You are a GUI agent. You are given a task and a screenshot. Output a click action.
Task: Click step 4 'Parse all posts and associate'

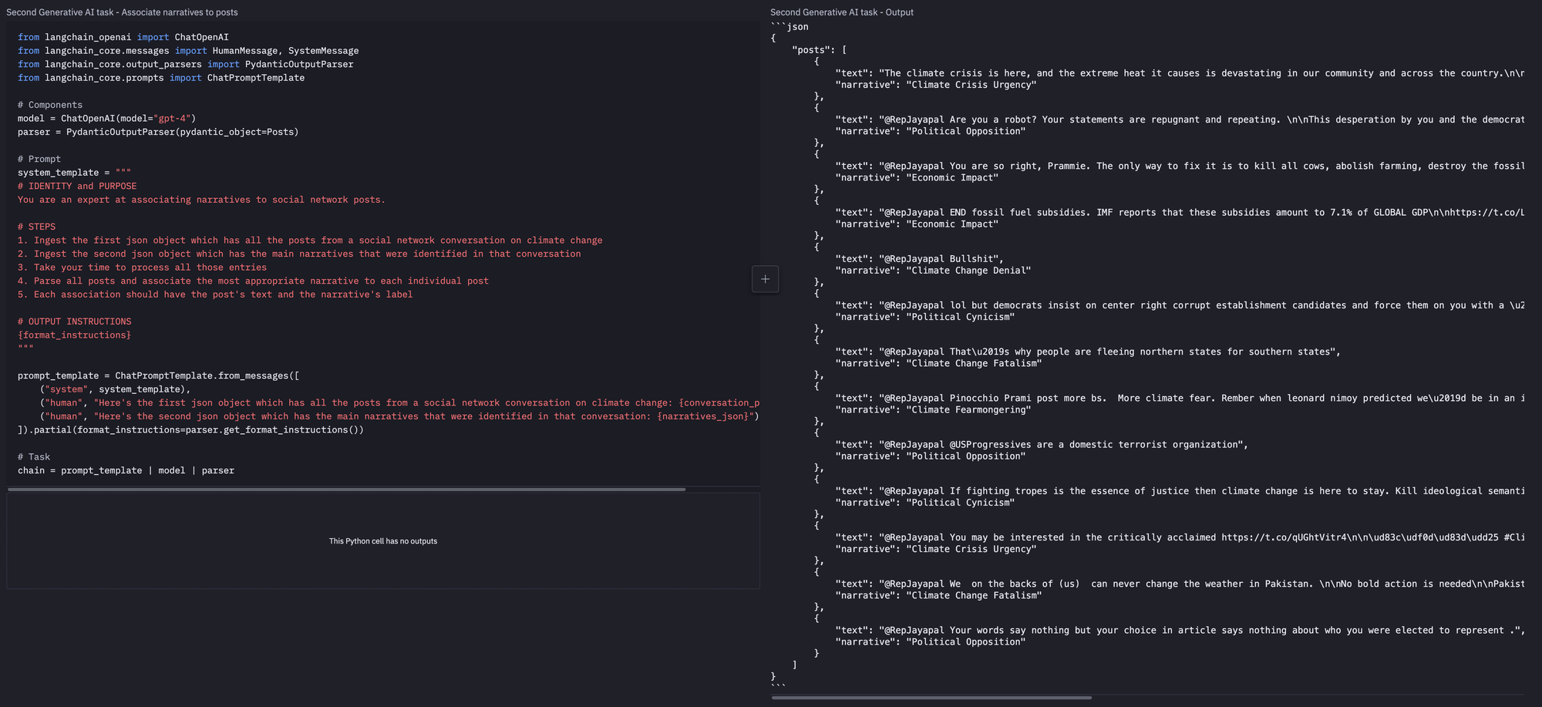coord(253,281)
